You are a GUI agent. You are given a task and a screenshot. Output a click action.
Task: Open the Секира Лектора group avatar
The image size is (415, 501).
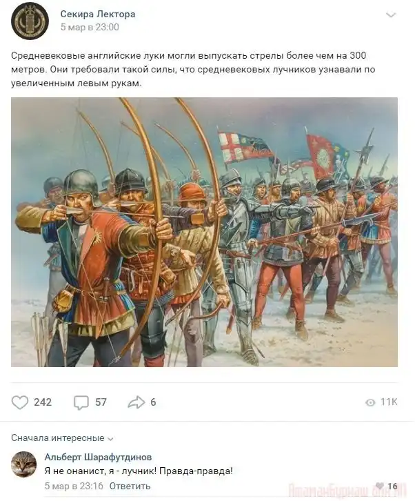click(x=30, y=21)
